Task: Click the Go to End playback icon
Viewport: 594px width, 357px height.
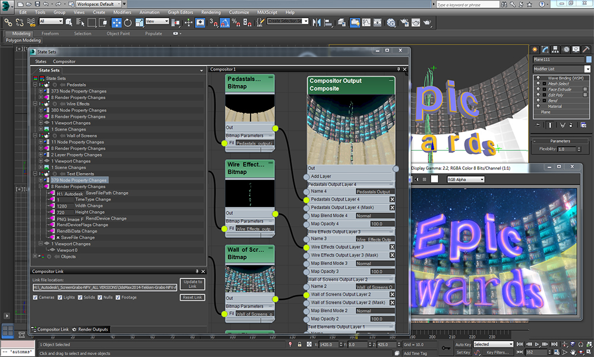Action: tap(554, 344)
